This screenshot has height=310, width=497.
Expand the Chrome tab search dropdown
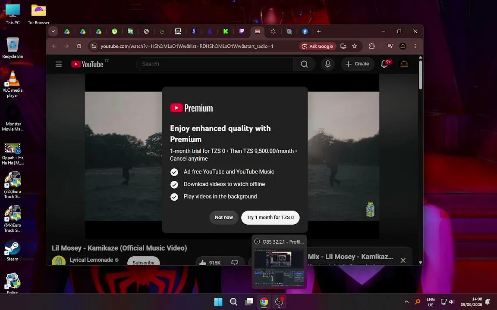click(x=53, y=31)
